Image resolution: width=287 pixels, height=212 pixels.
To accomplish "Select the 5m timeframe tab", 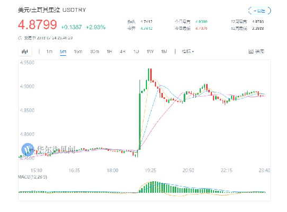I will point(63,52).
